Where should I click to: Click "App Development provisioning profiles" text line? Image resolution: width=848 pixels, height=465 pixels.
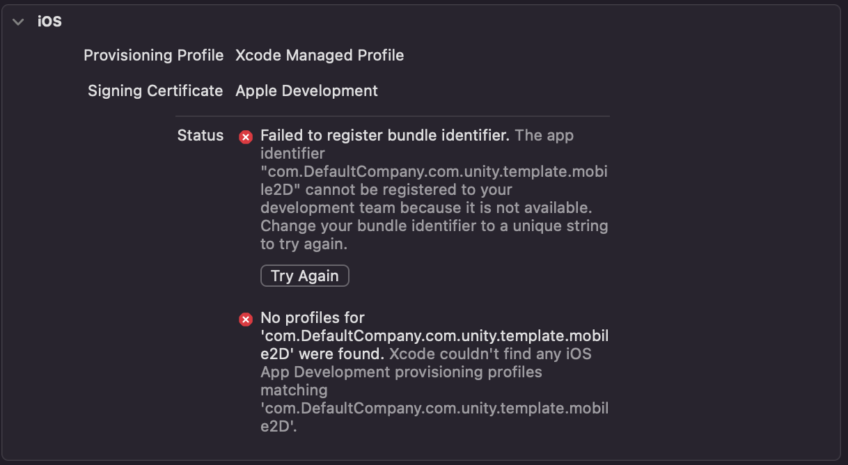(x=401, y=372)
